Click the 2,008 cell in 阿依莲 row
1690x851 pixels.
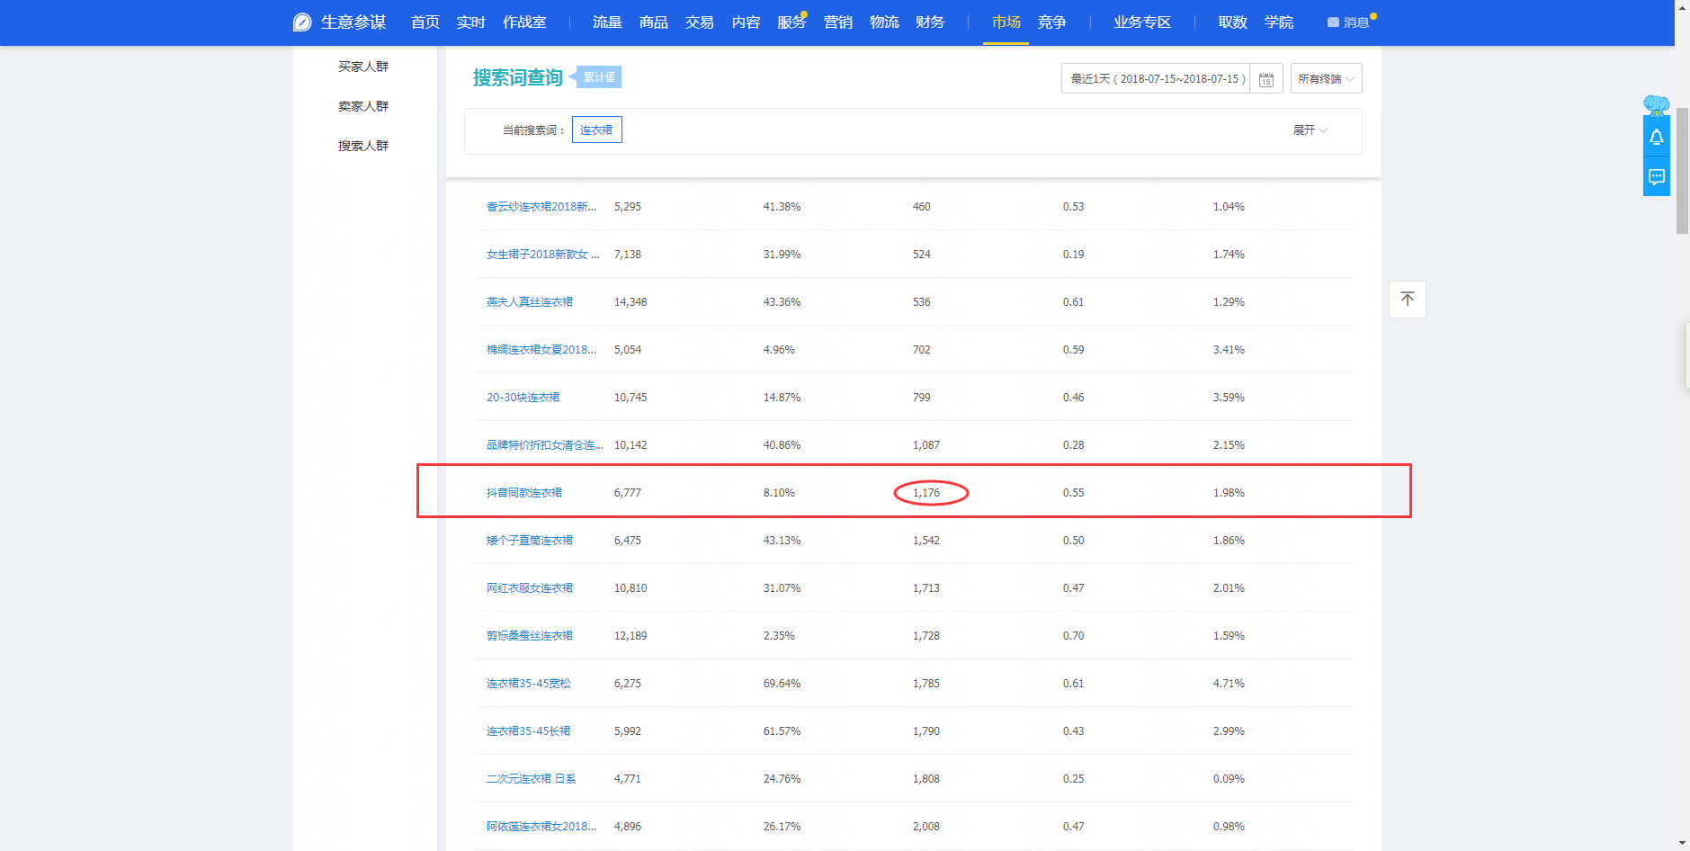926,827
